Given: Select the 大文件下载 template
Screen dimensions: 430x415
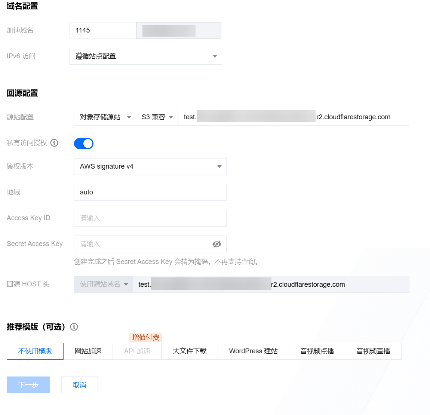Looking at the screenshot, I should click(x=190, y=351).
